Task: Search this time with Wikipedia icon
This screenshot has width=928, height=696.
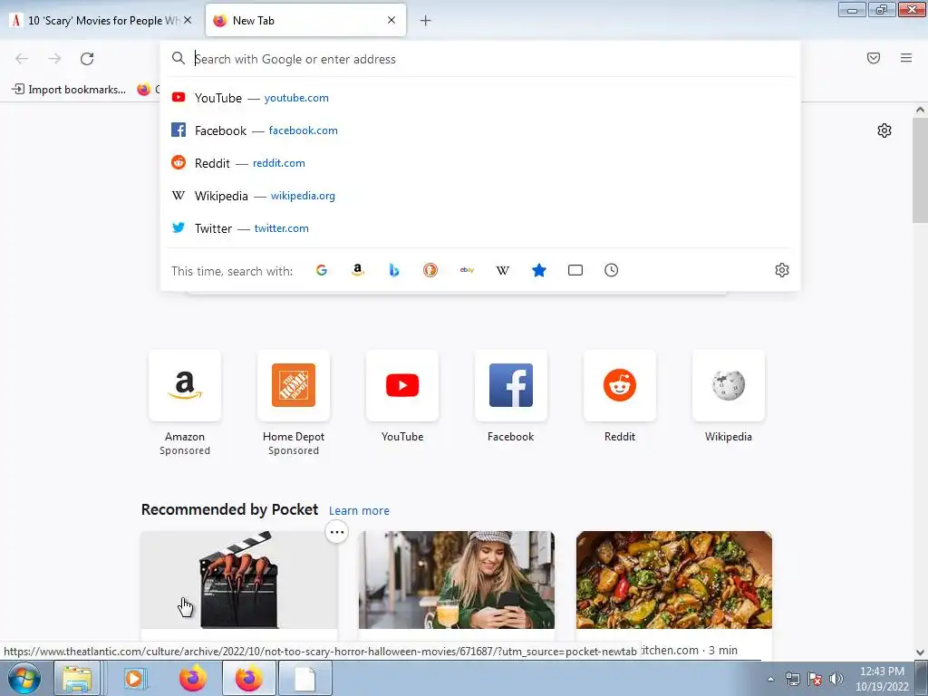Action: click(x=502, y=270)
